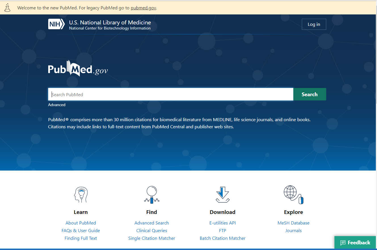Click the Explore globe and mouse icon

pyautogui.click(x=294, y=195)
